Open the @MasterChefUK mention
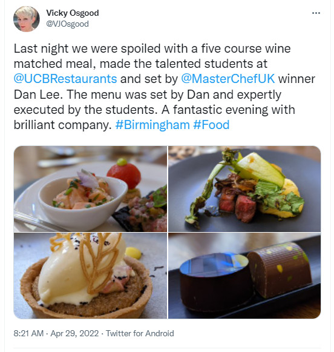Image resolution: width=334 pixels, height=352 pixels. (228, 79)
